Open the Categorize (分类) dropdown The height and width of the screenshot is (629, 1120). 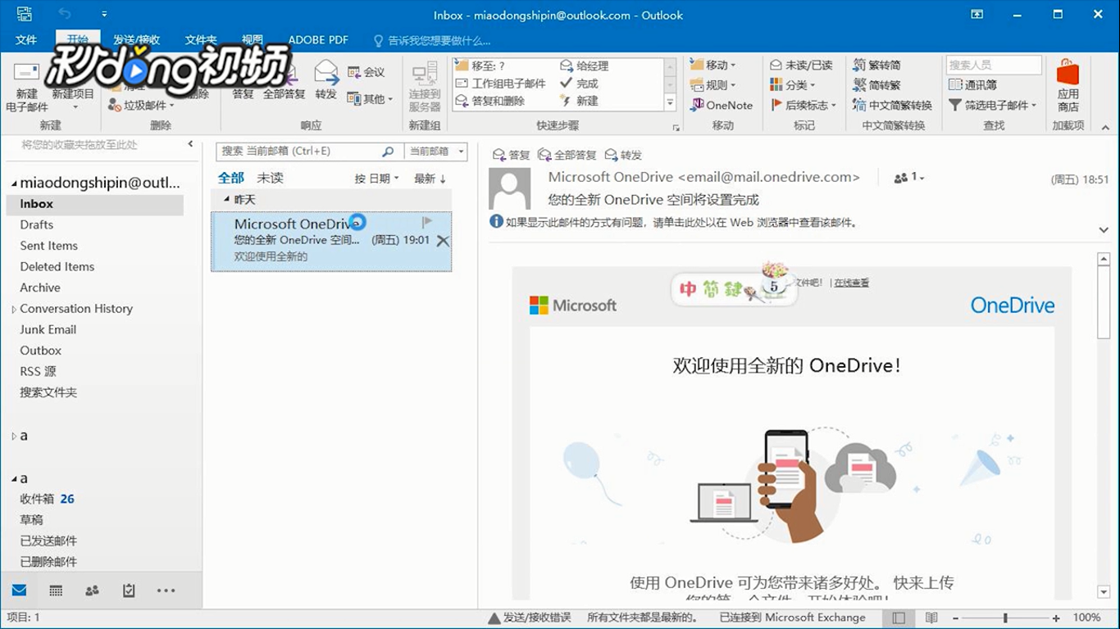(x=793, y=84)
